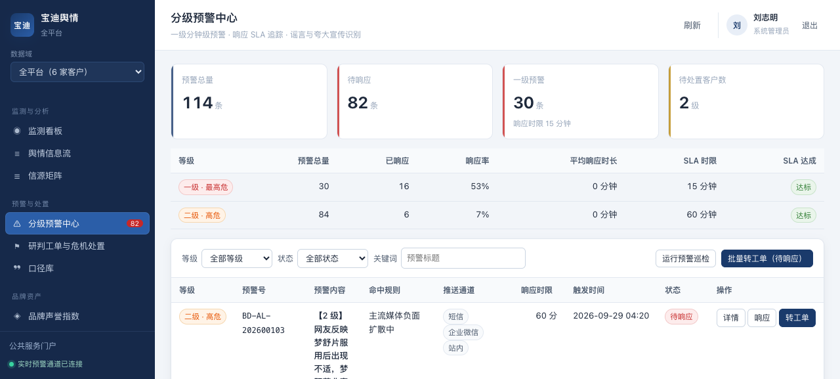The width and height of the screenshot is (840, 379).
Task: Click the 平均响应时长 column header
Action: click(x=593, y=161)
